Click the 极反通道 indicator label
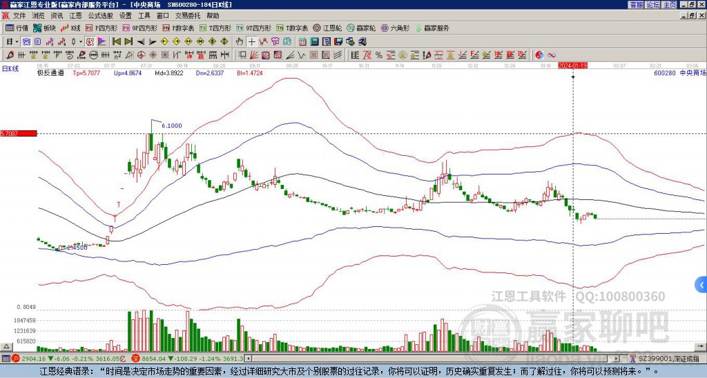Viewport: 707px width, 378px height. click(x=50, y=72)
